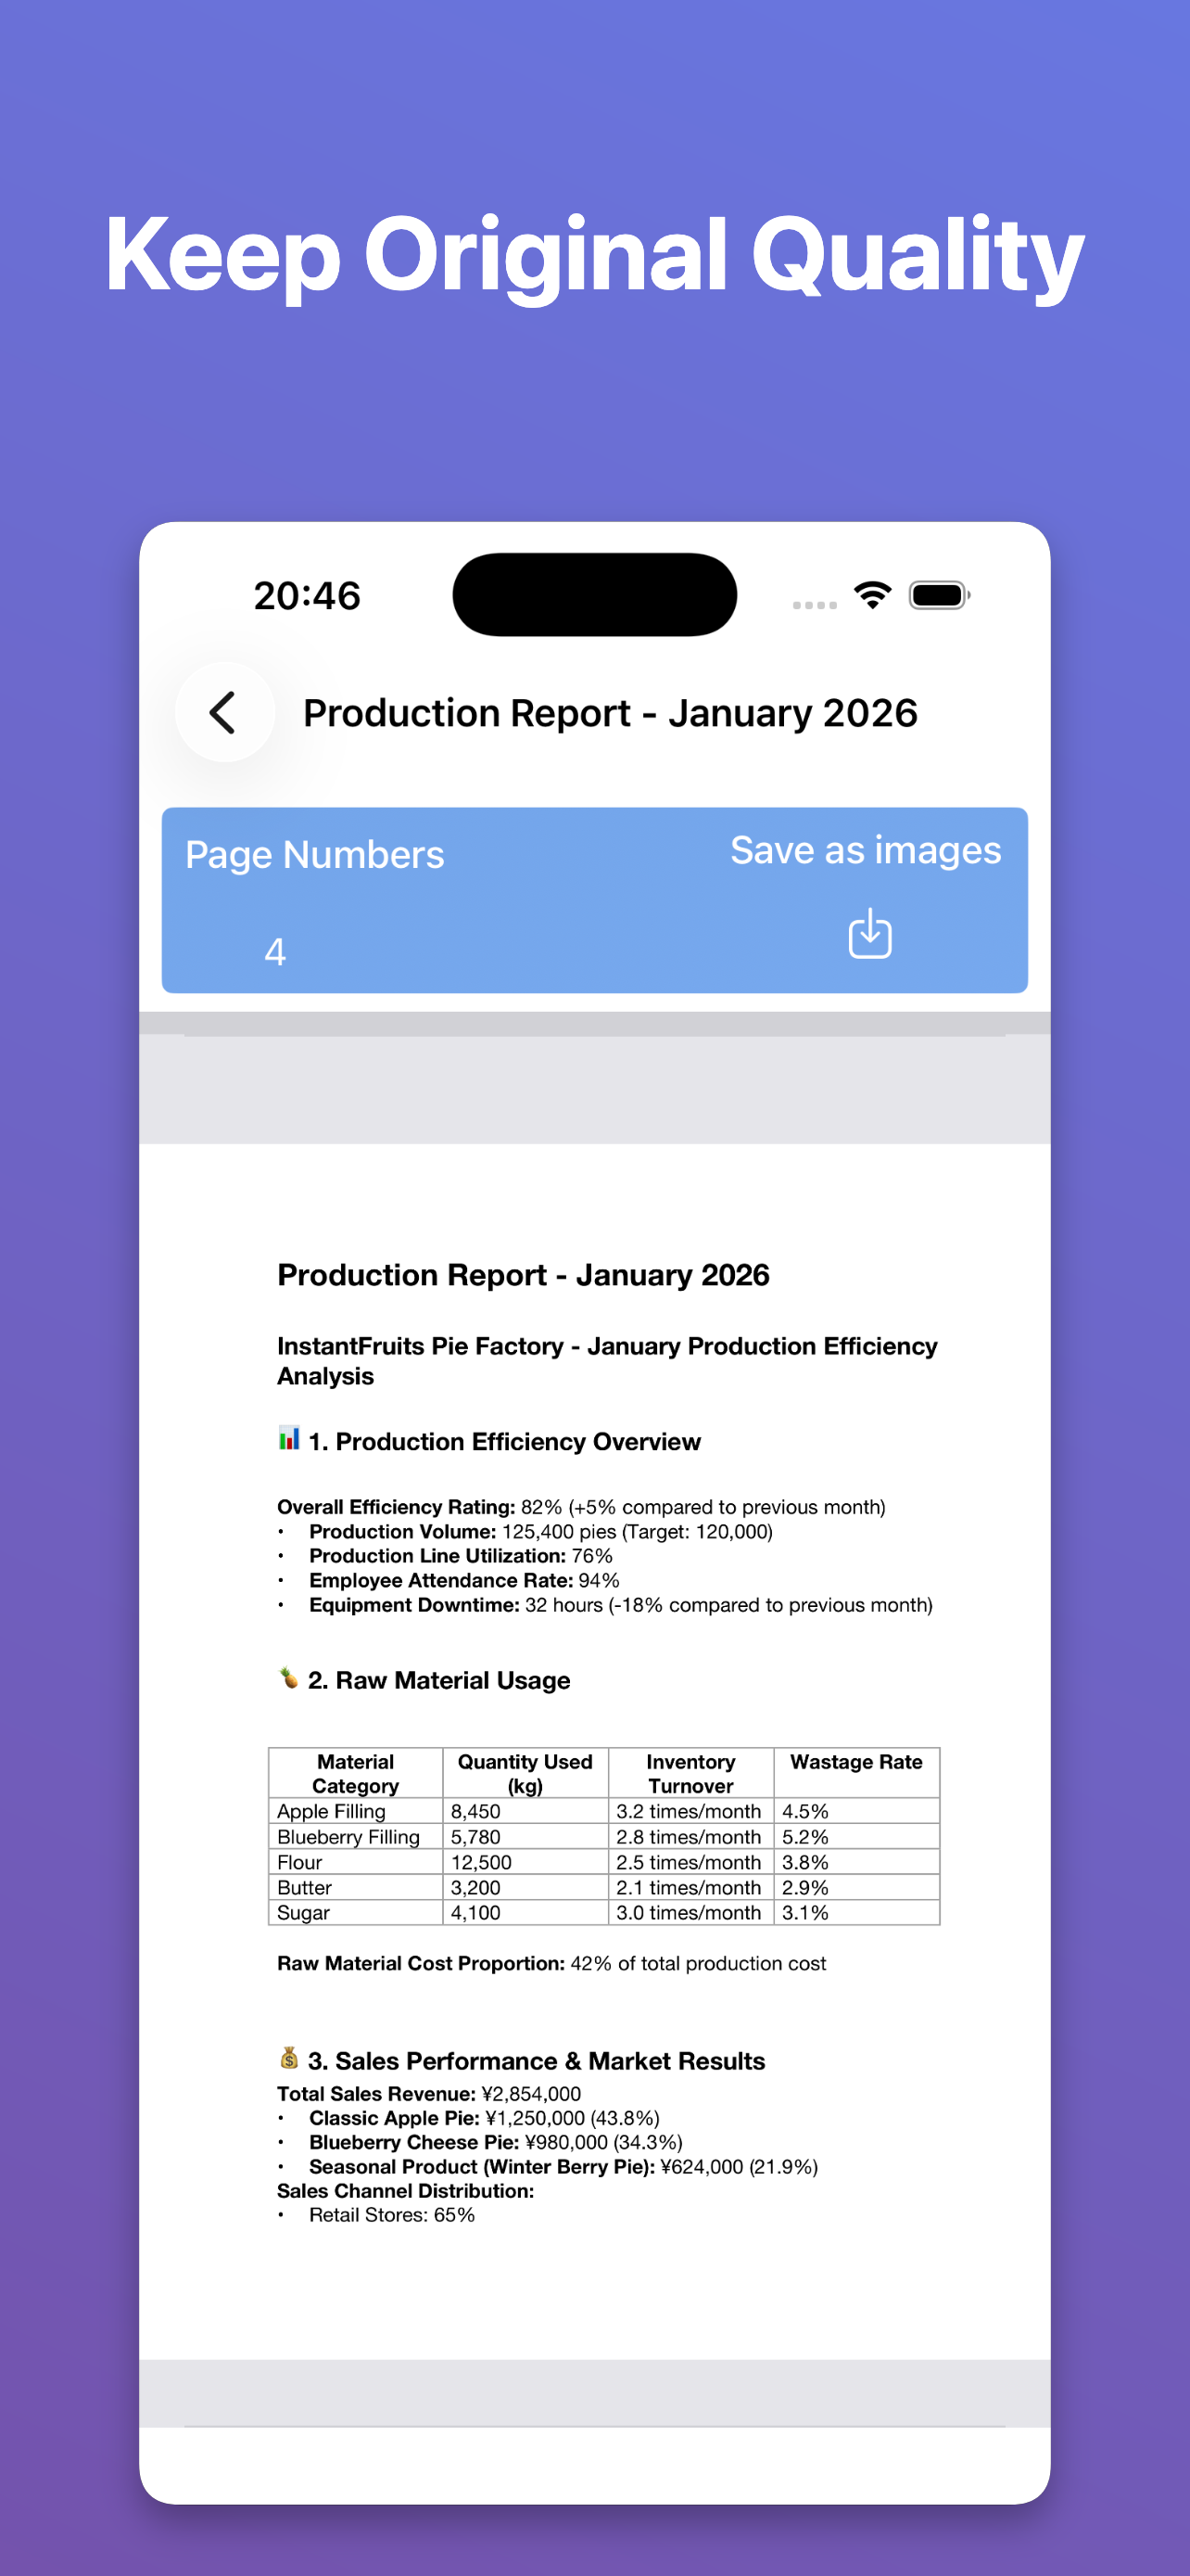Tap the Wastage Rate column header

[856, 1773]
